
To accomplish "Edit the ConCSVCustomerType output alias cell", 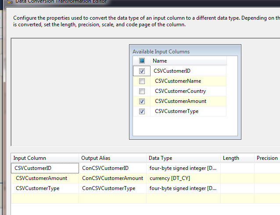I will pos(112,188).
